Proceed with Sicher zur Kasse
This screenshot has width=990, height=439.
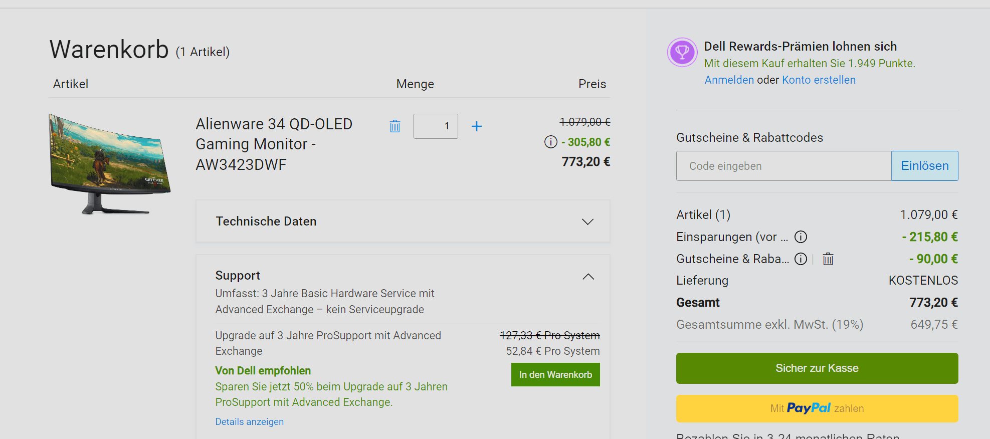click(817, 368)
